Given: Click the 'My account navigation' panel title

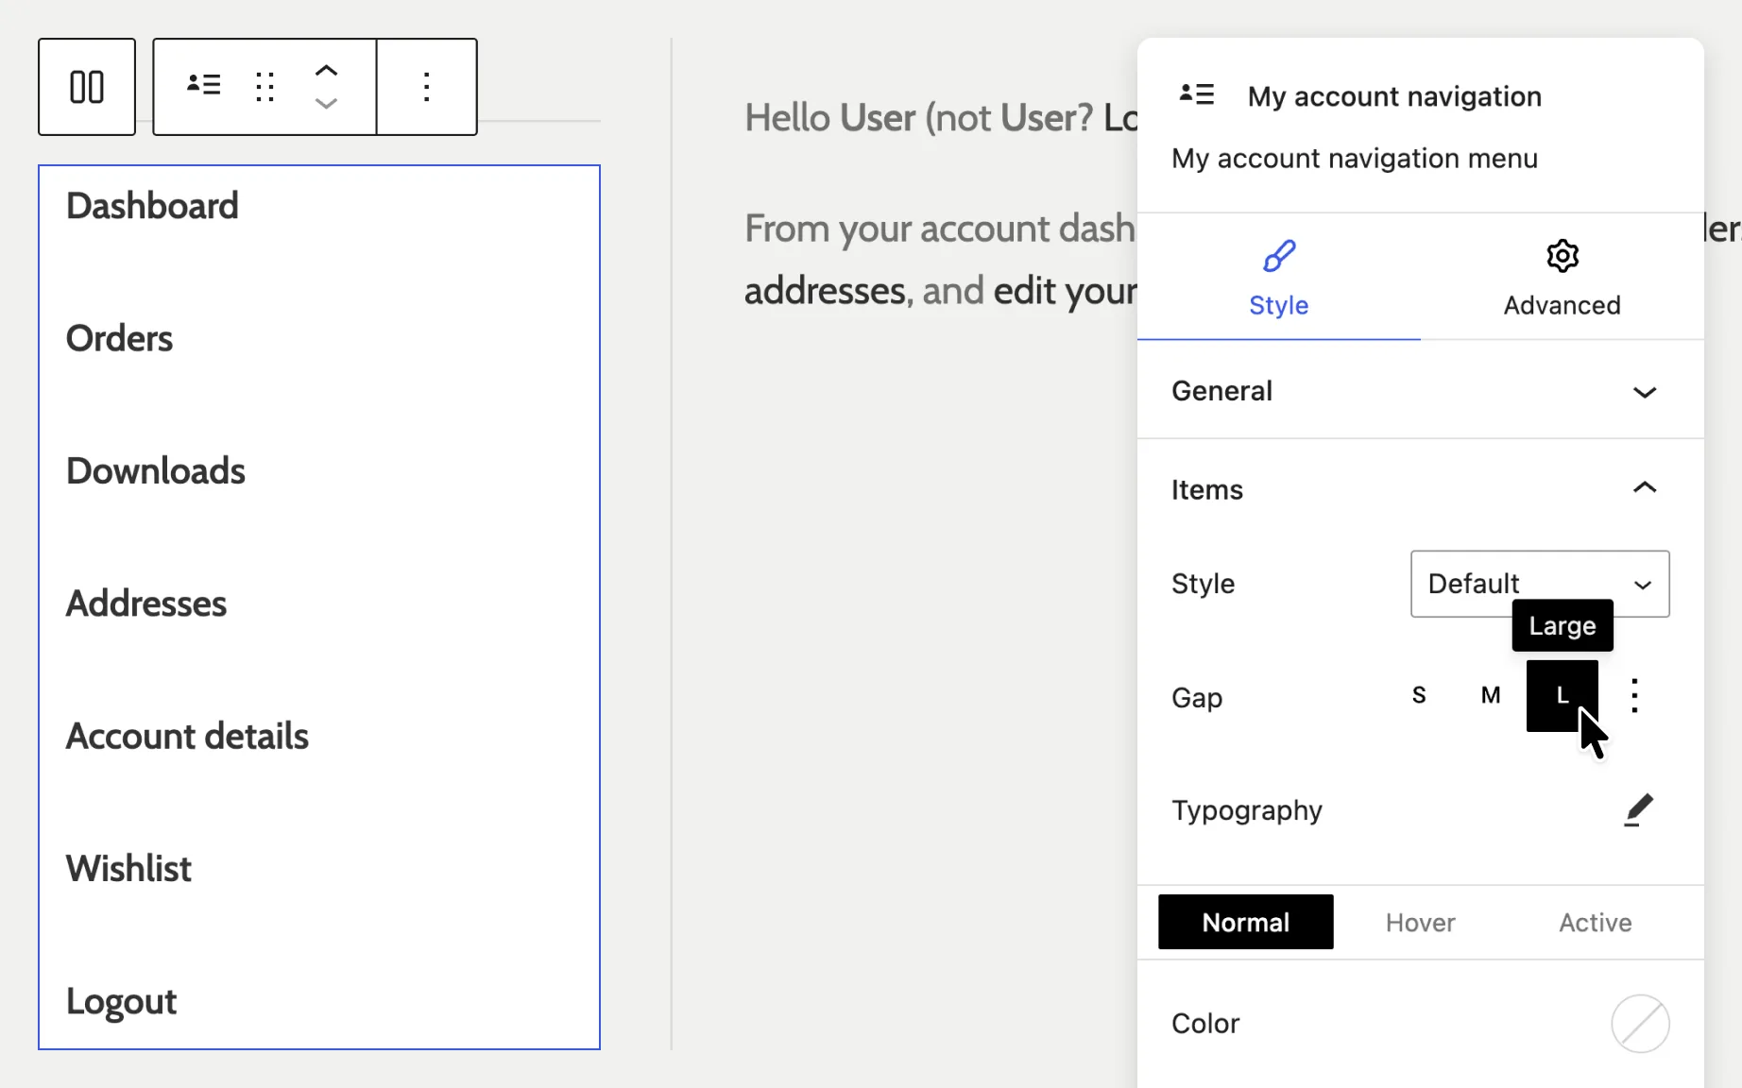Looking at the screenshot, I should point(1394,96).
